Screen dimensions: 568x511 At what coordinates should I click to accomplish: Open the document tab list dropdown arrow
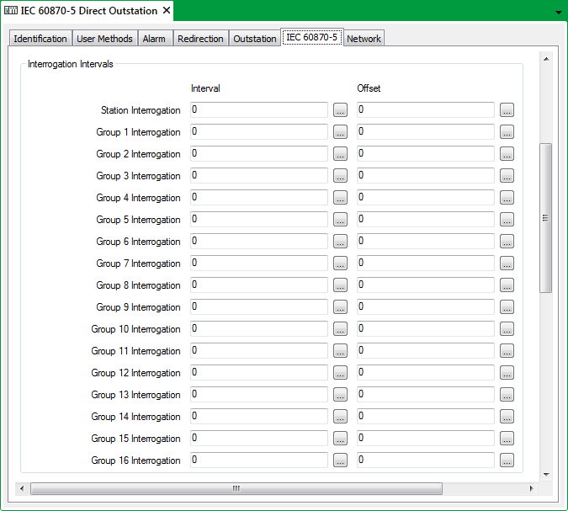(x=558, y=13)
